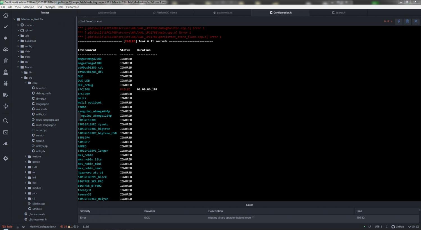Select the Configuration.h tab
Viewport: 421px width, 230px height.
click(281, 13)
